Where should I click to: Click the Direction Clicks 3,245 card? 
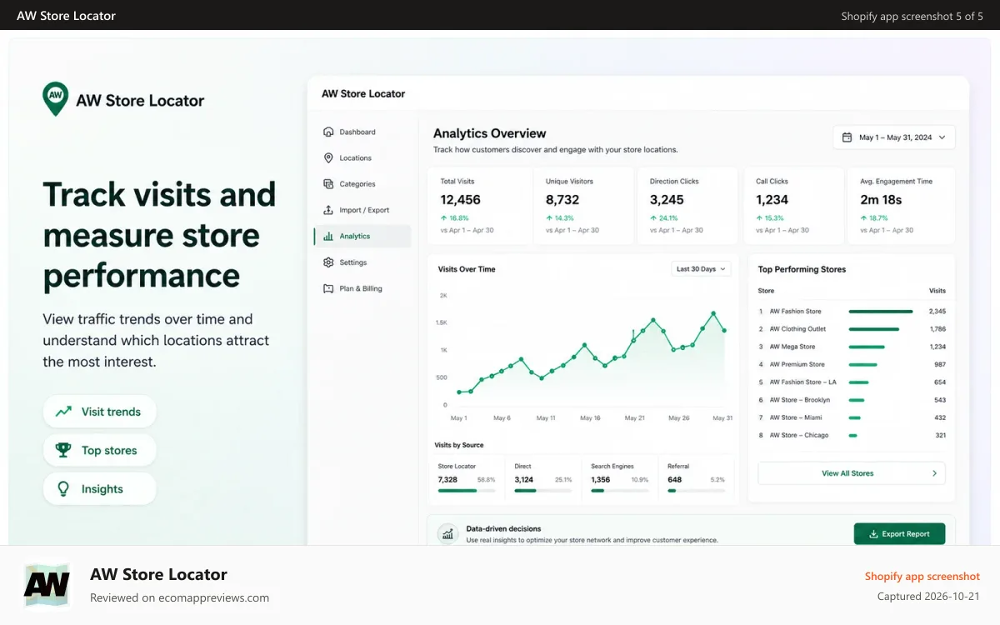point(688,207)
